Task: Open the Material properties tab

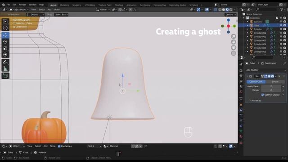Action: click(241, 136)
